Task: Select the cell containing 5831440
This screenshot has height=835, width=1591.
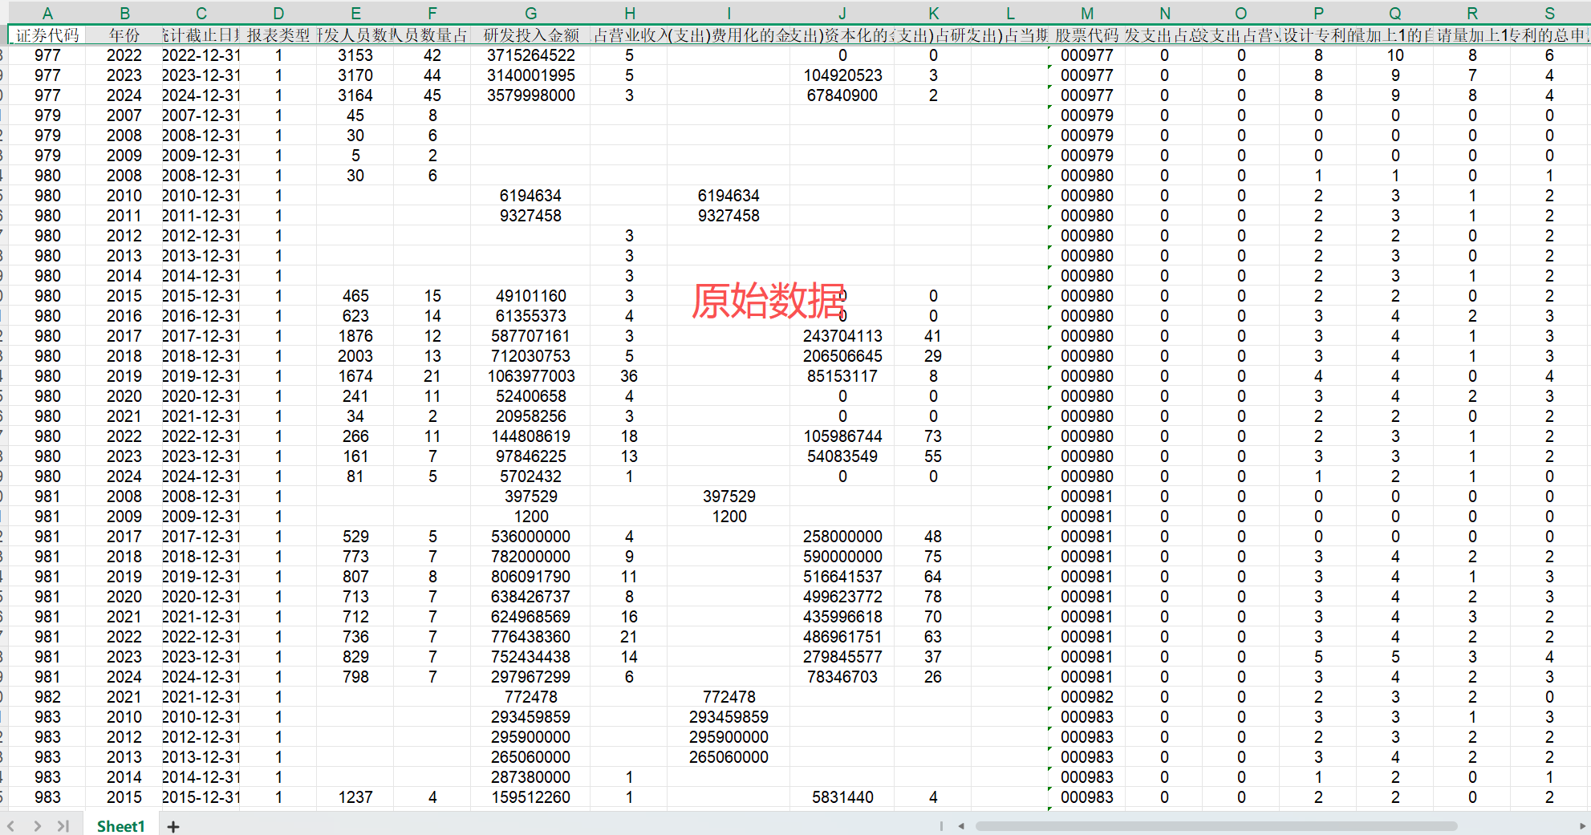Action: click(842, 797)
